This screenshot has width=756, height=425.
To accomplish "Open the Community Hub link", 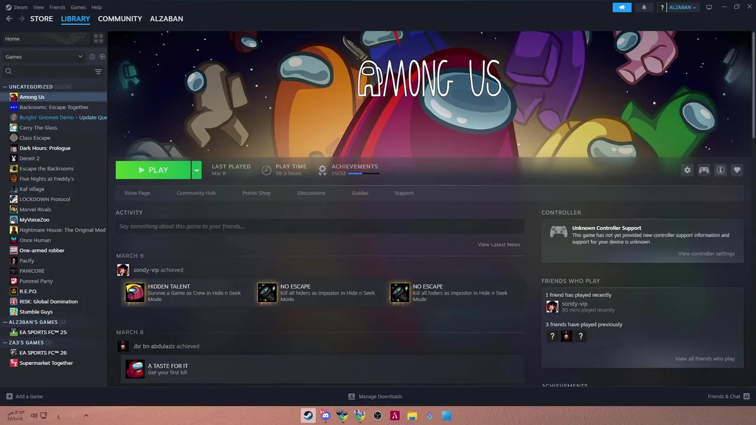I will click(196, 193).
